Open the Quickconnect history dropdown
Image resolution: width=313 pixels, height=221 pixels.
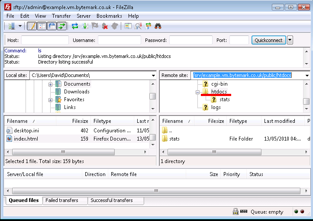click(290, 40)
